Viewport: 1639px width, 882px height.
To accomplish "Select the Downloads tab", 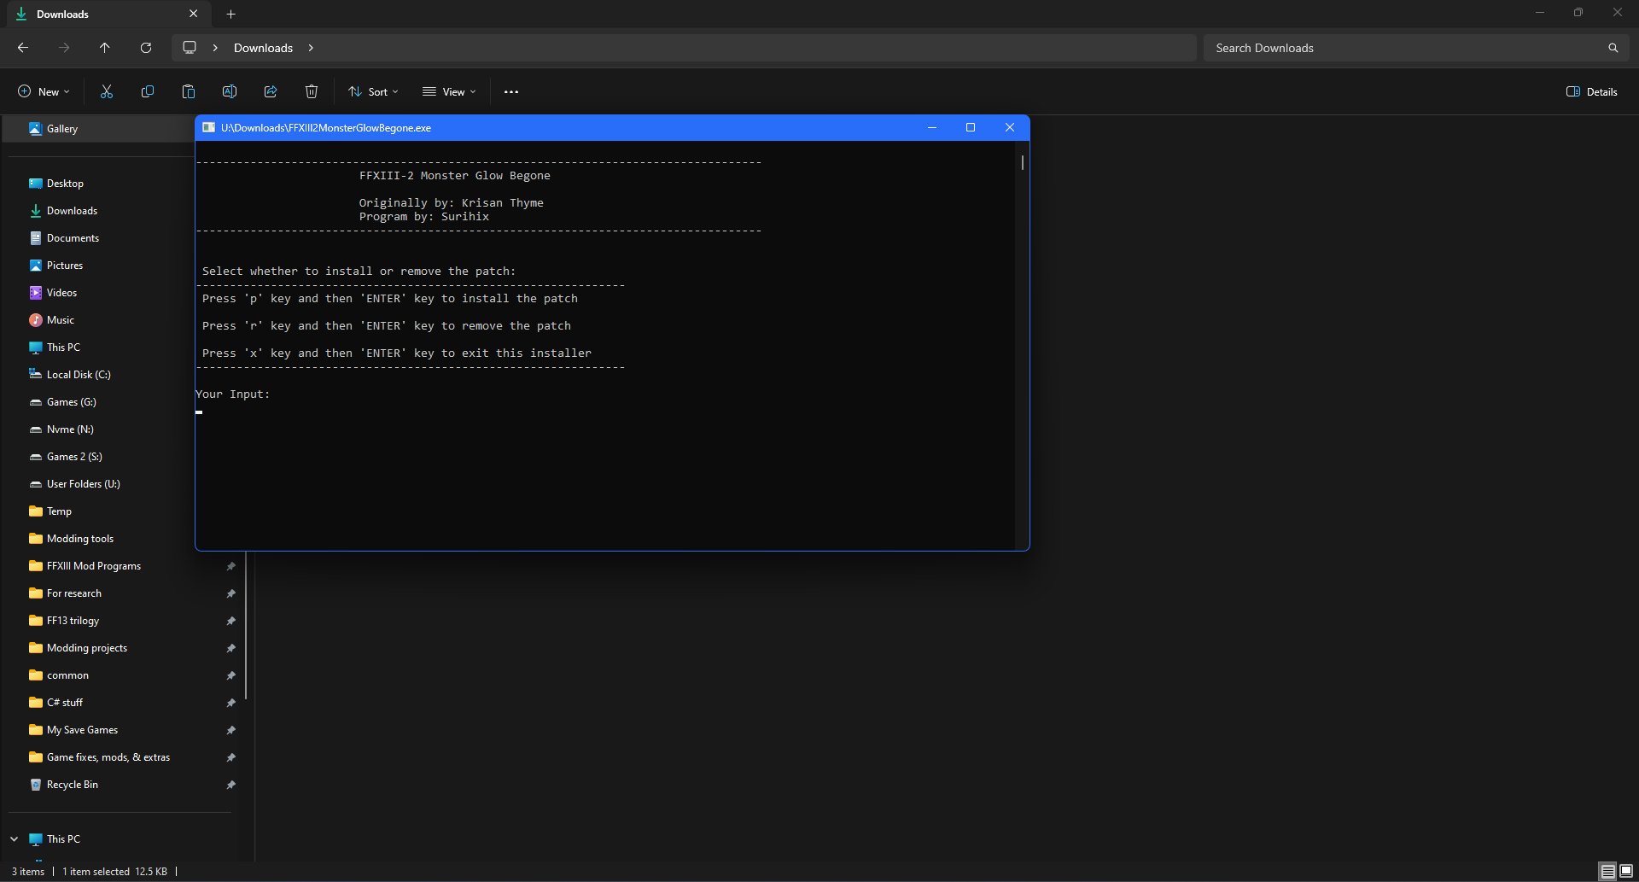I will coord(107,14).
